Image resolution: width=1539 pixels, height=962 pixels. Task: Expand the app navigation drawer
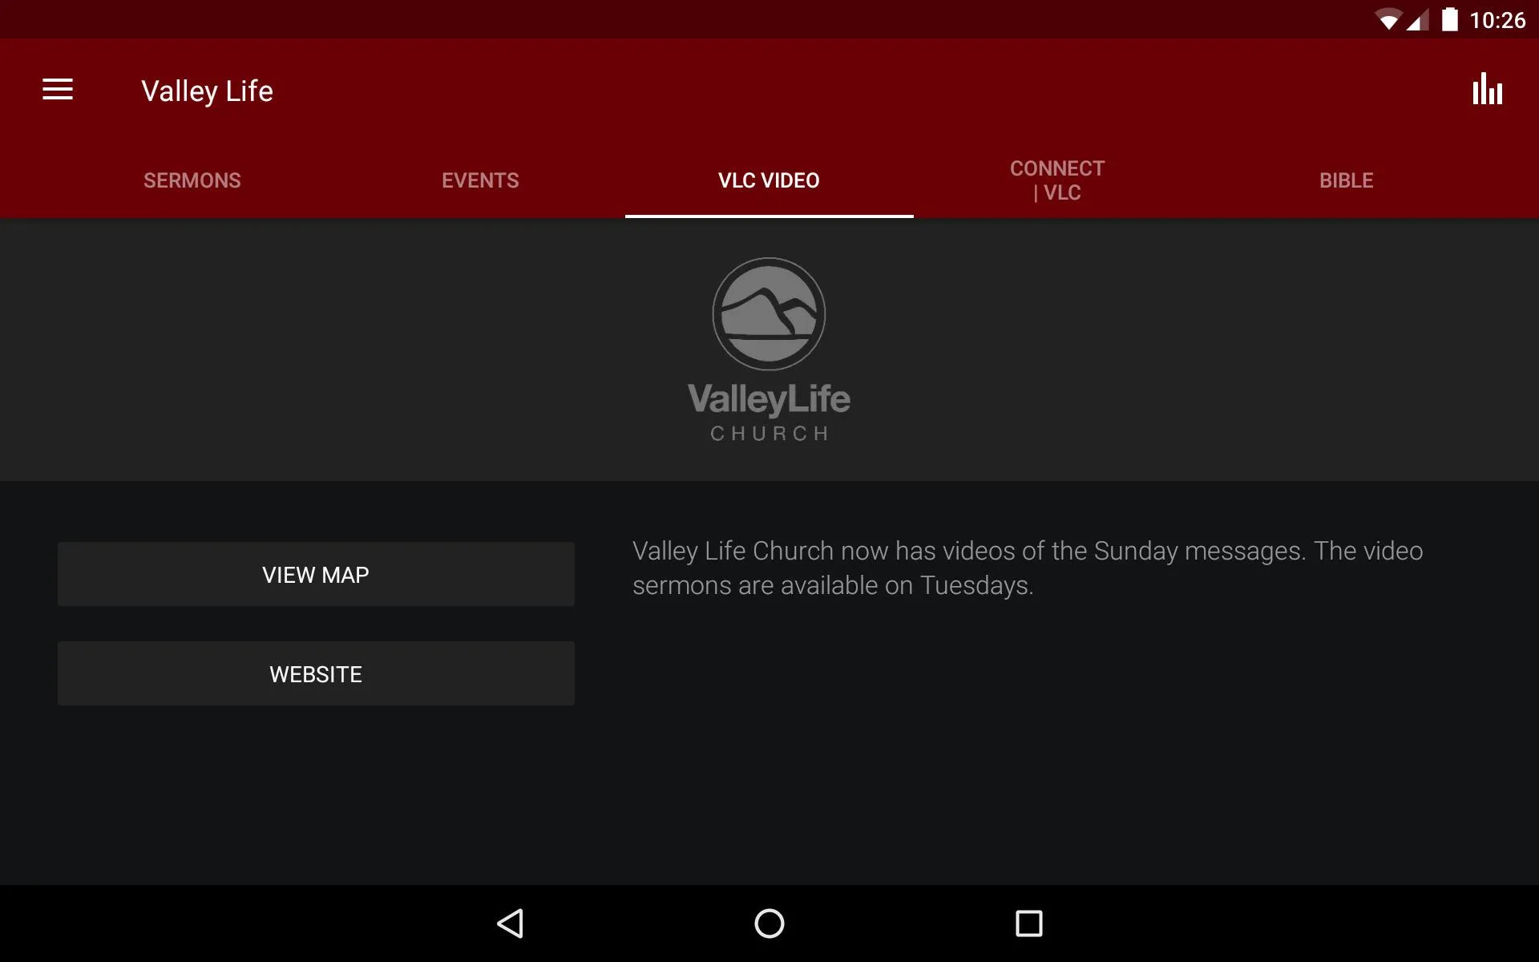click(x=58, y=91)
